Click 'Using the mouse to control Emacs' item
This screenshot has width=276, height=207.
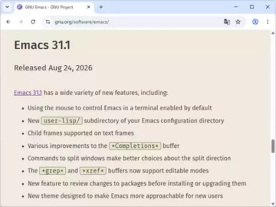tap(120, 108)
